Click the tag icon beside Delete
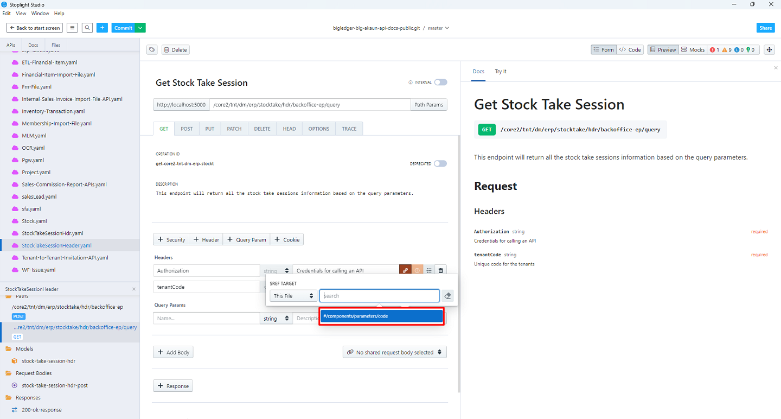Viewport: 781px width, 419px height. (152, 50)
